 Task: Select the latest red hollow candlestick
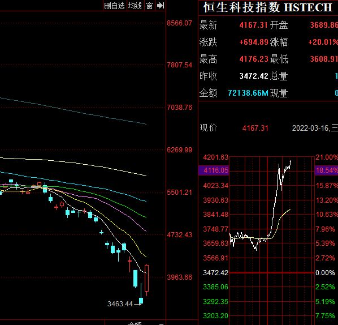click(x=146, y=279)
